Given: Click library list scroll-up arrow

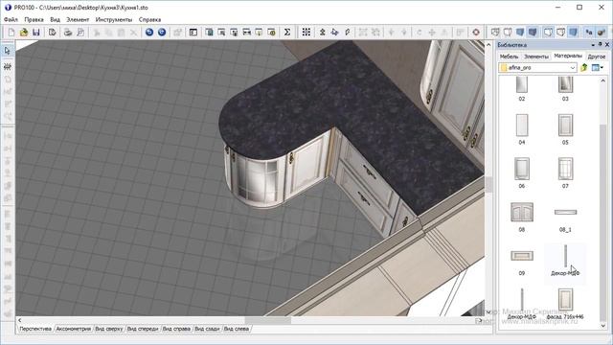Looking at the screenshot, I should 602,80.
